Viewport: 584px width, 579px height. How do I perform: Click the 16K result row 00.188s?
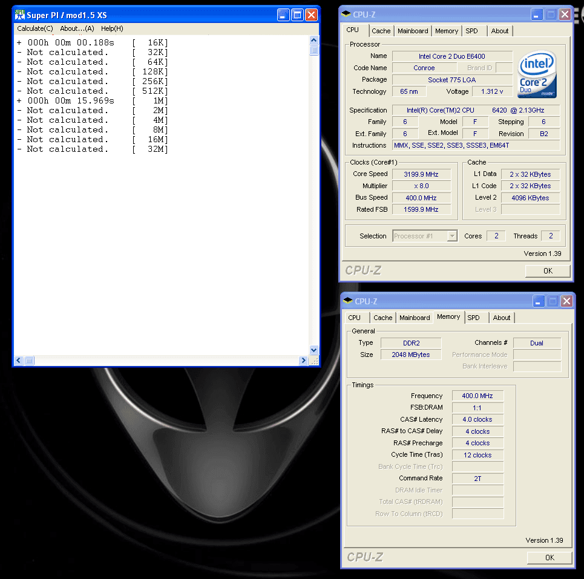(x=93, y=43)
